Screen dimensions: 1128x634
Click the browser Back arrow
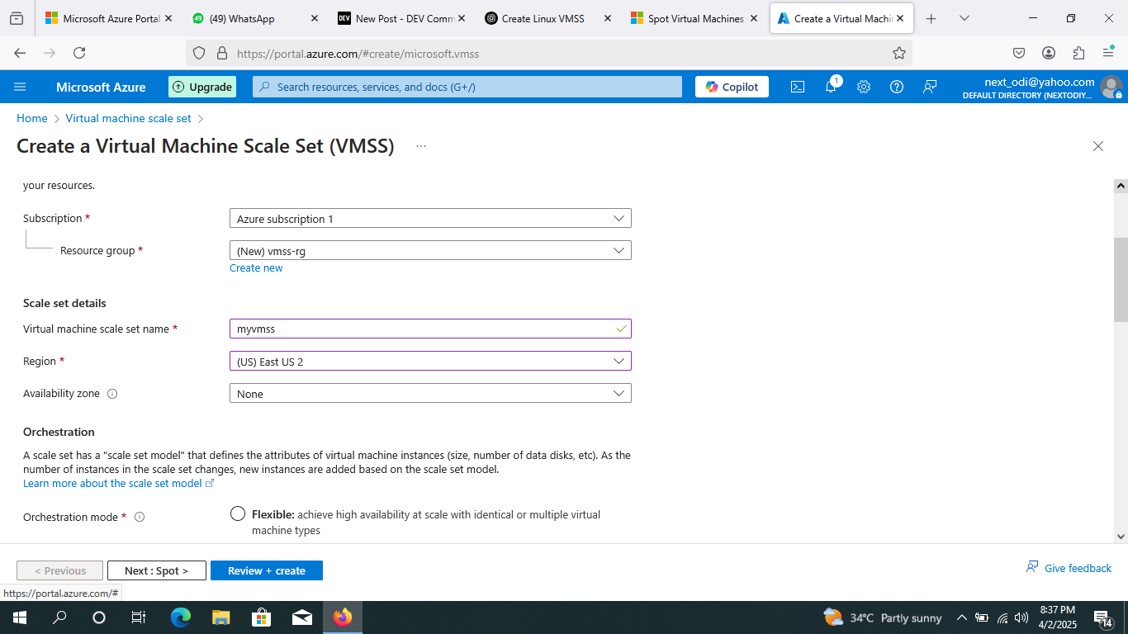pyautogui.click(x=20, y=53)
